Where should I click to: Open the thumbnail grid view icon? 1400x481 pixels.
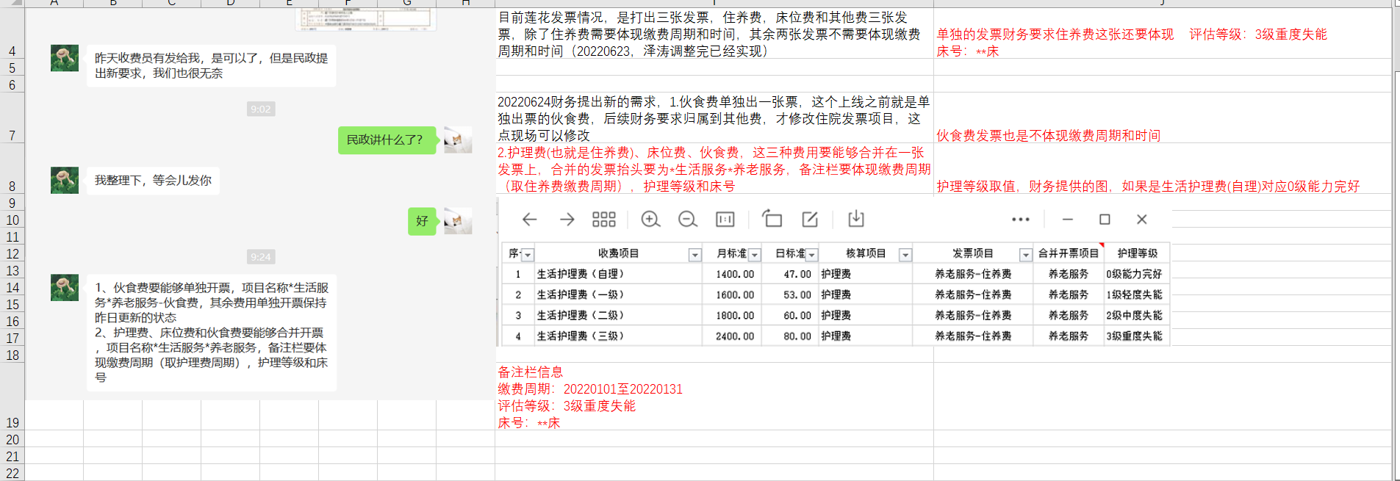point(604,219)
